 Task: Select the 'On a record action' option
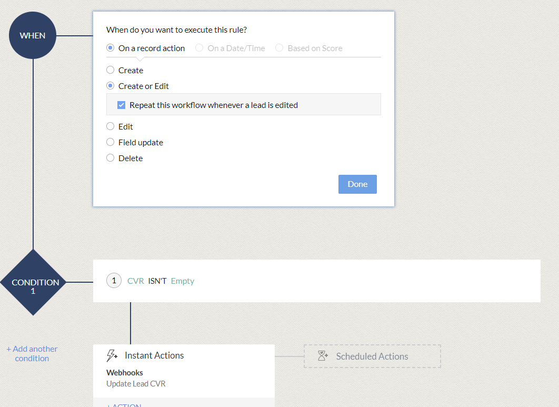110,48
